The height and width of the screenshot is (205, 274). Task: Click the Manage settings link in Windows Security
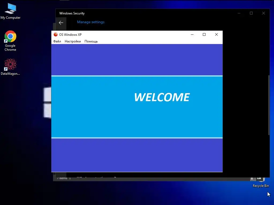click(91, 22)
